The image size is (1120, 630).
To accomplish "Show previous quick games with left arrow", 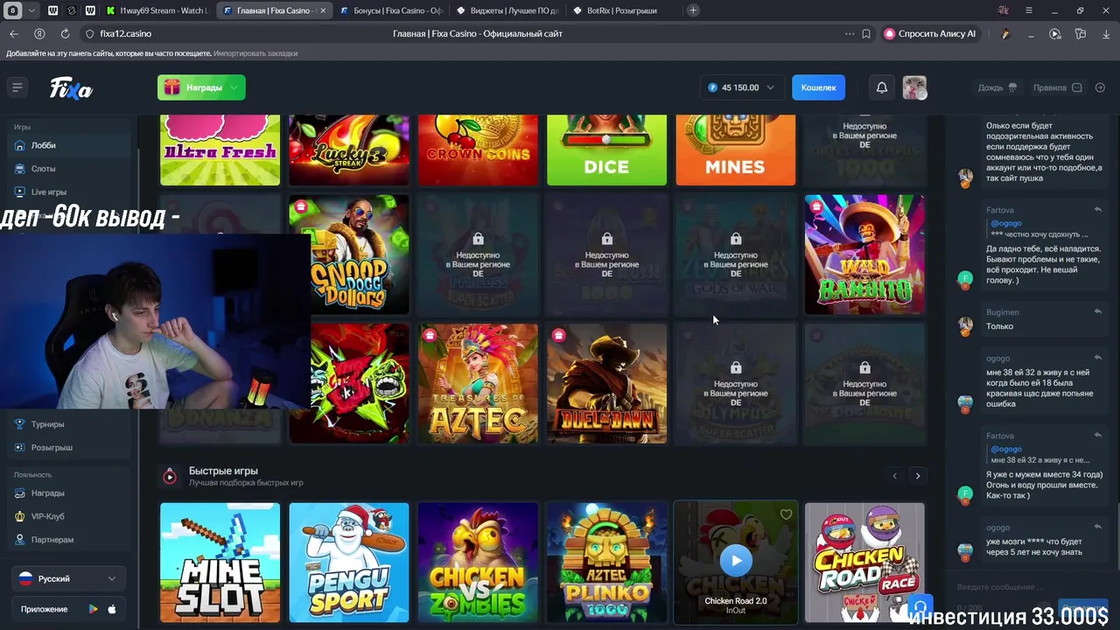I will click(x=894, y=476).
